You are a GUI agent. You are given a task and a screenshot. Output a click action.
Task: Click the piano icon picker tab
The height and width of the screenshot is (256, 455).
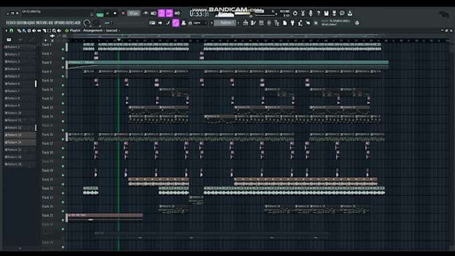[x=9, y=39]
